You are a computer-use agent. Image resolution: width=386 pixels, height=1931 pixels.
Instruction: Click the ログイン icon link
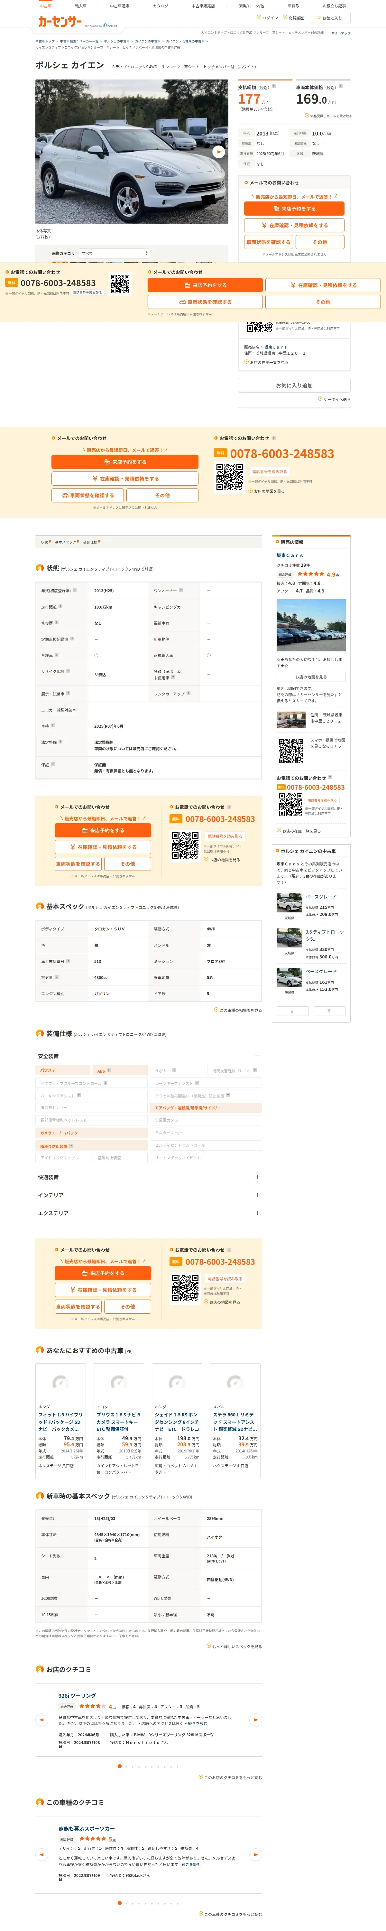[x=268, y=17]
